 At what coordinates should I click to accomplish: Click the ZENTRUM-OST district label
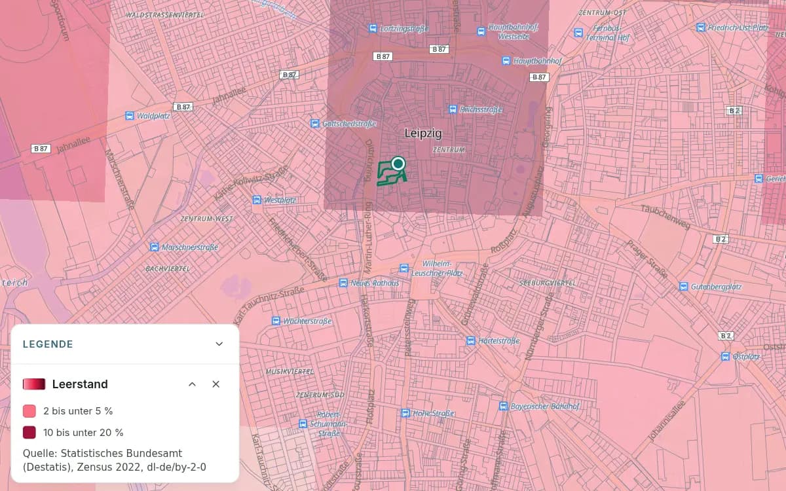click(x=603, y=12)
